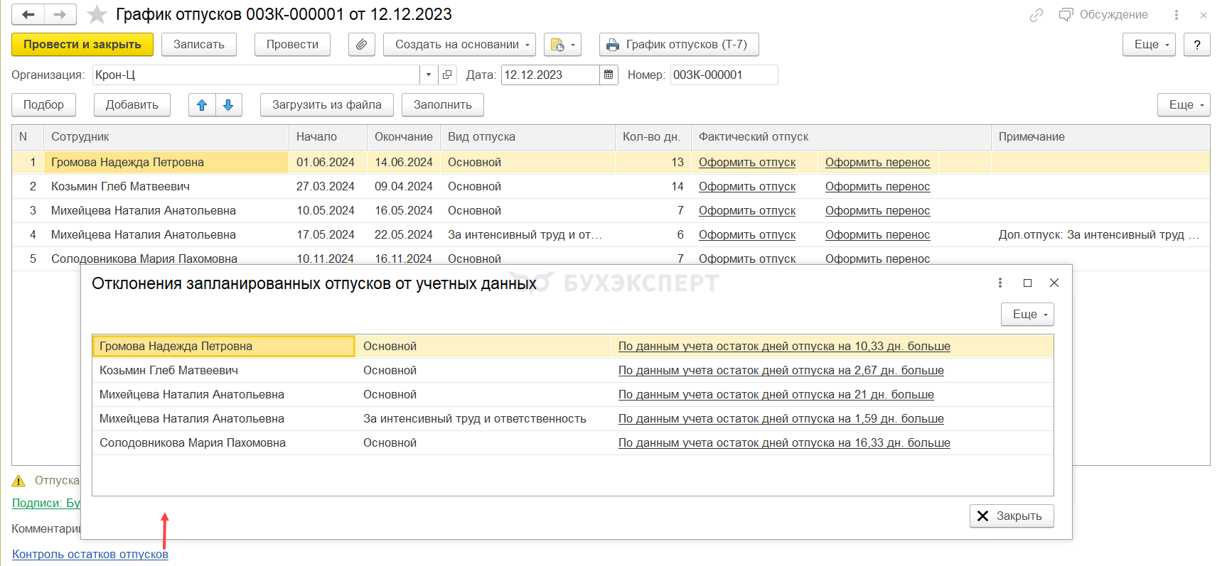Open attached files via paperclip icon
The image size is (1227, 566).
coord(361,44)
